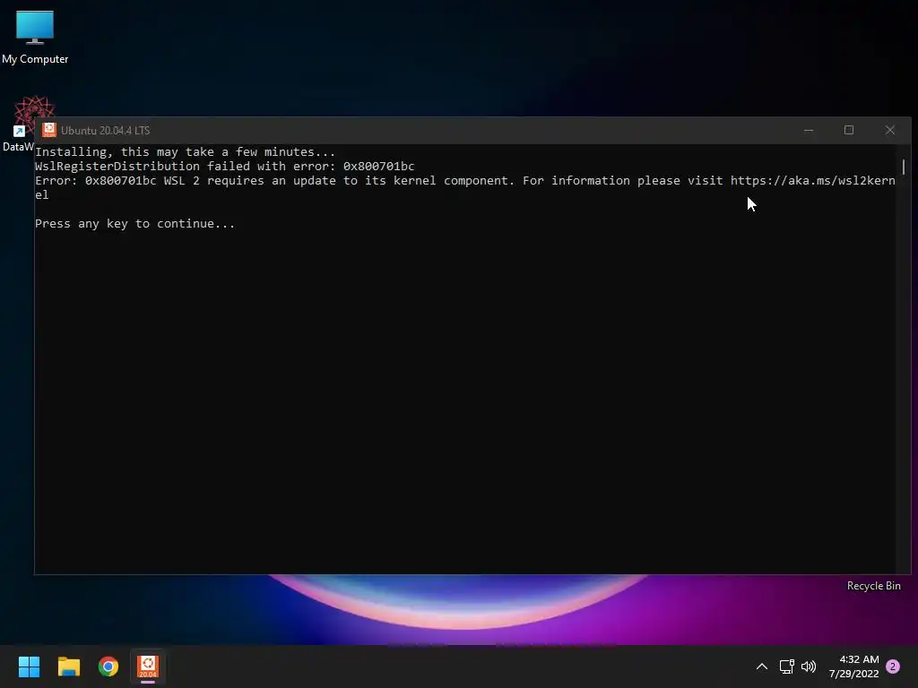The width and height of the screenshot is (918, 688).
Task: Minimize the Ubuntu terminal window
Action: [809, 130]
